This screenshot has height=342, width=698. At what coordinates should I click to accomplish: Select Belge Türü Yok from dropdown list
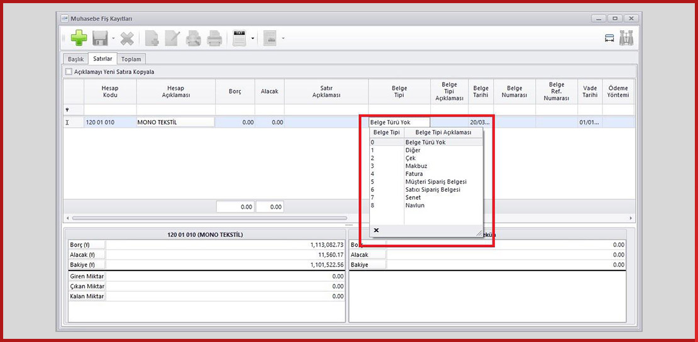coord(426,143)
